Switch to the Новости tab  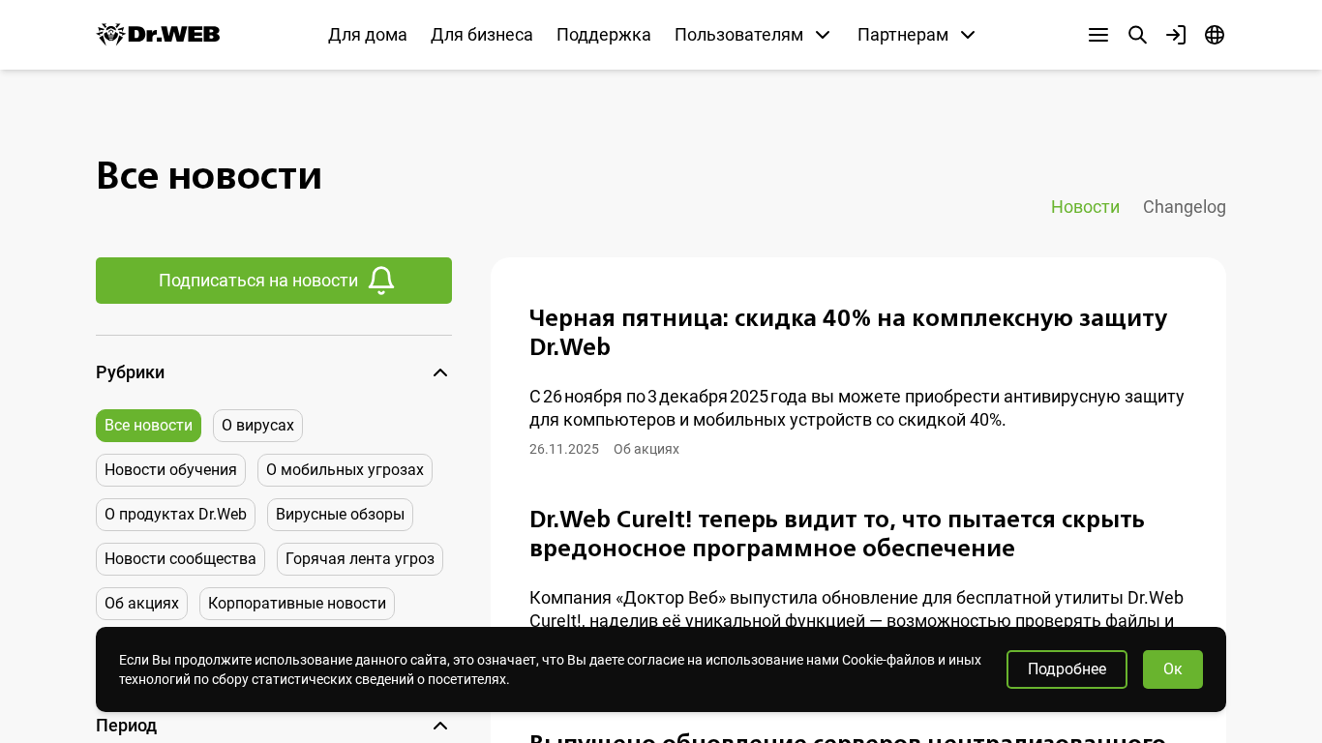[x=1085, y=207]
